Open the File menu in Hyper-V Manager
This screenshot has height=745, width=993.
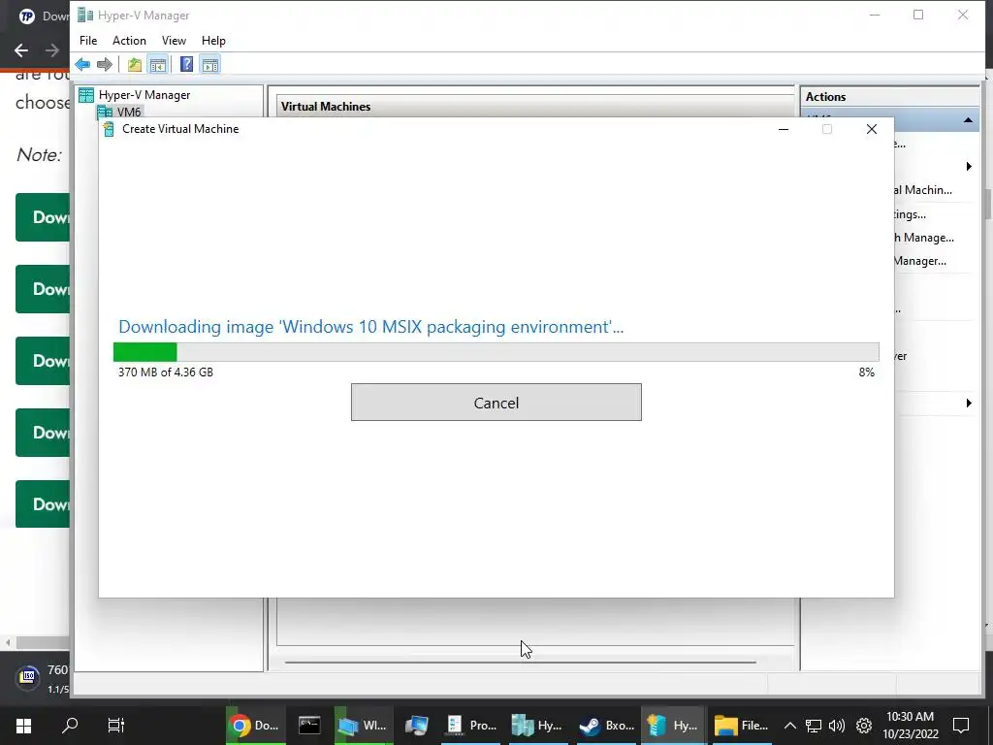[88, 41]
